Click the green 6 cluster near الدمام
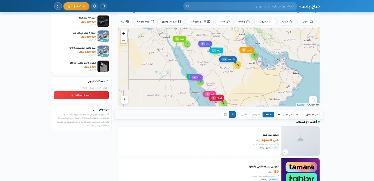Viewport: 374px width, 181px height. coord(255,56)
